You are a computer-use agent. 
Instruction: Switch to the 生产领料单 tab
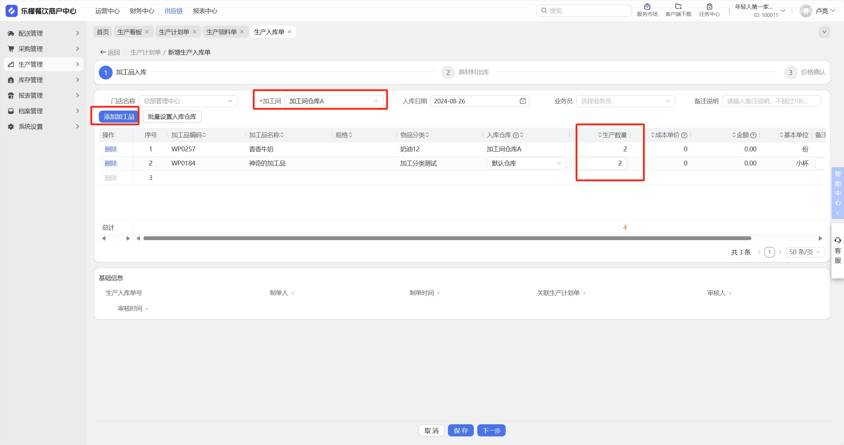coord(221,32)
